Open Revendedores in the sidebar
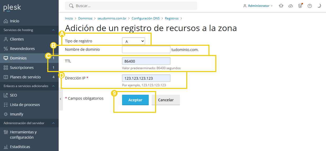This screenshot has width=326, height=151. click(29, 49)
